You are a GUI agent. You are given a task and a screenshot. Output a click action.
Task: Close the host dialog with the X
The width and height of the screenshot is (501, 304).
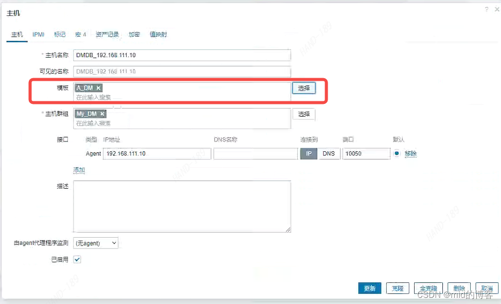(497, 9)
